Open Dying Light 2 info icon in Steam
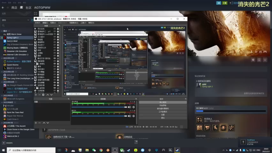The width and height of the screenshot is (272, 153). click(x=259, y=60)
